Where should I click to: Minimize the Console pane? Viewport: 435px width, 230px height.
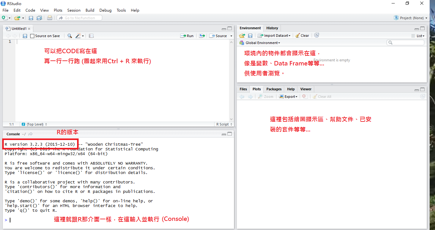coord(224,134)
